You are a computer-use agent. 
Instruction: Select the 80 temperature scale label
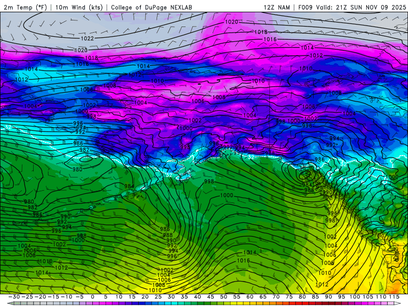pos(302,297)
